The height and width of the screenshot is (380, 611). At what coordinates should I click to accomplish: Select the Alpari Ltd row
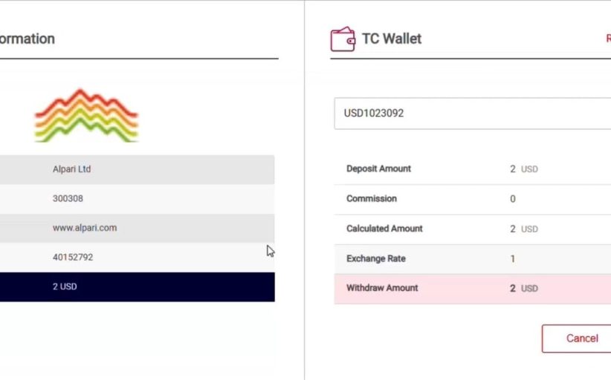[x=138, y=169]
